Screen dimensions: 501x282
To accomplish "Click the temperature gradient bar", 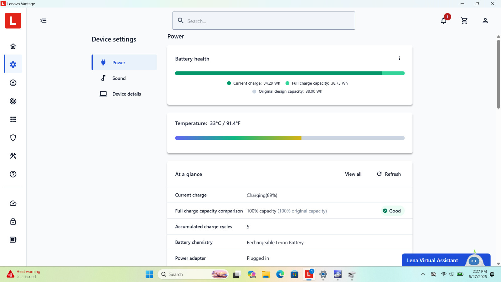I will click(290, 138).
